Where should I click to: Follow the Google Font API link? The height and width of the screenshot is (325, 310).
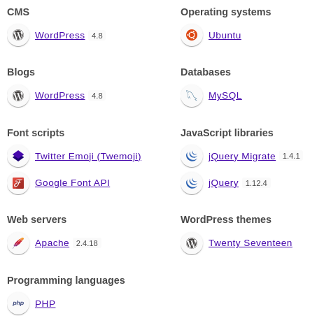[72, 183]
